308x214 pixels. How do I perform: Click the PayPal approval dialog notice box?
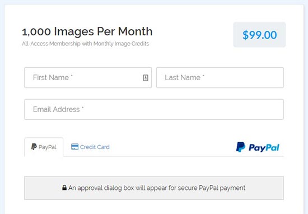(154, 188)
